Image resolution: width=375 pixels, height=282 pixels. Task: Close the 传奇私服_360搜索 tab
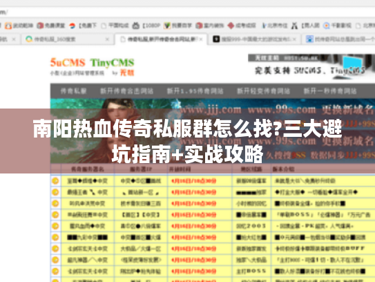(107, 39)
